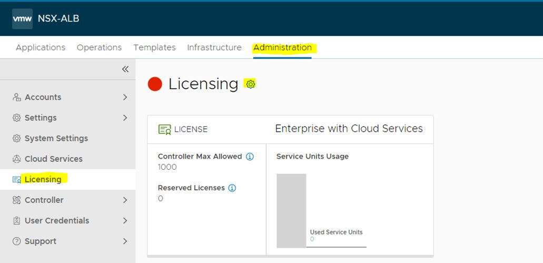Click the Used Service Units label
The image size is (543, 263).
[336, 232]
